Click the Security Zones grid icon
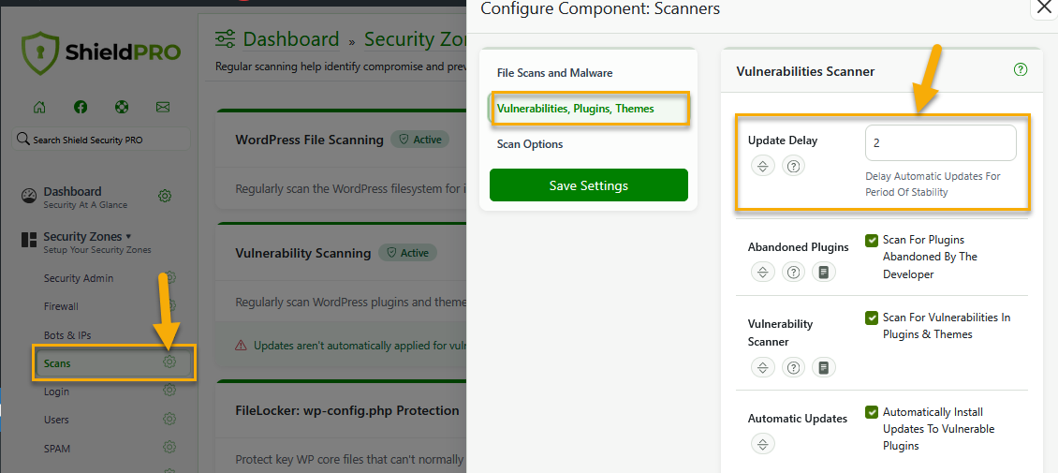 pos(28,240)
